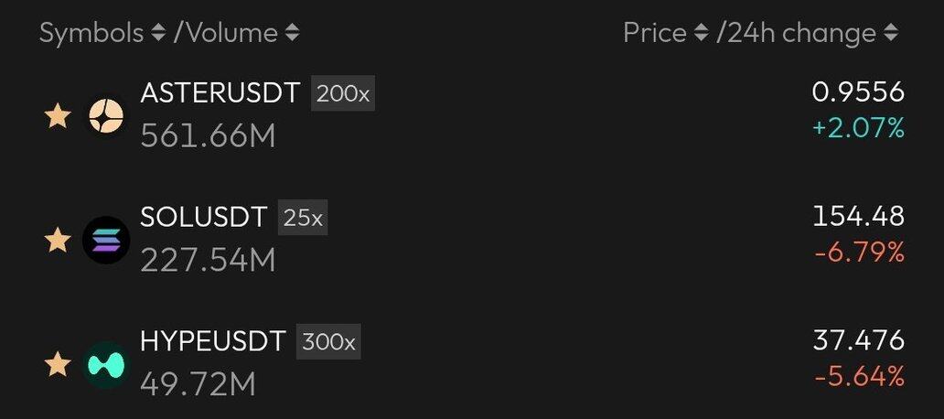This screenshot has height=419, width=944.
Task: Sort by 24h change arrows
Action: pos(891,34)
